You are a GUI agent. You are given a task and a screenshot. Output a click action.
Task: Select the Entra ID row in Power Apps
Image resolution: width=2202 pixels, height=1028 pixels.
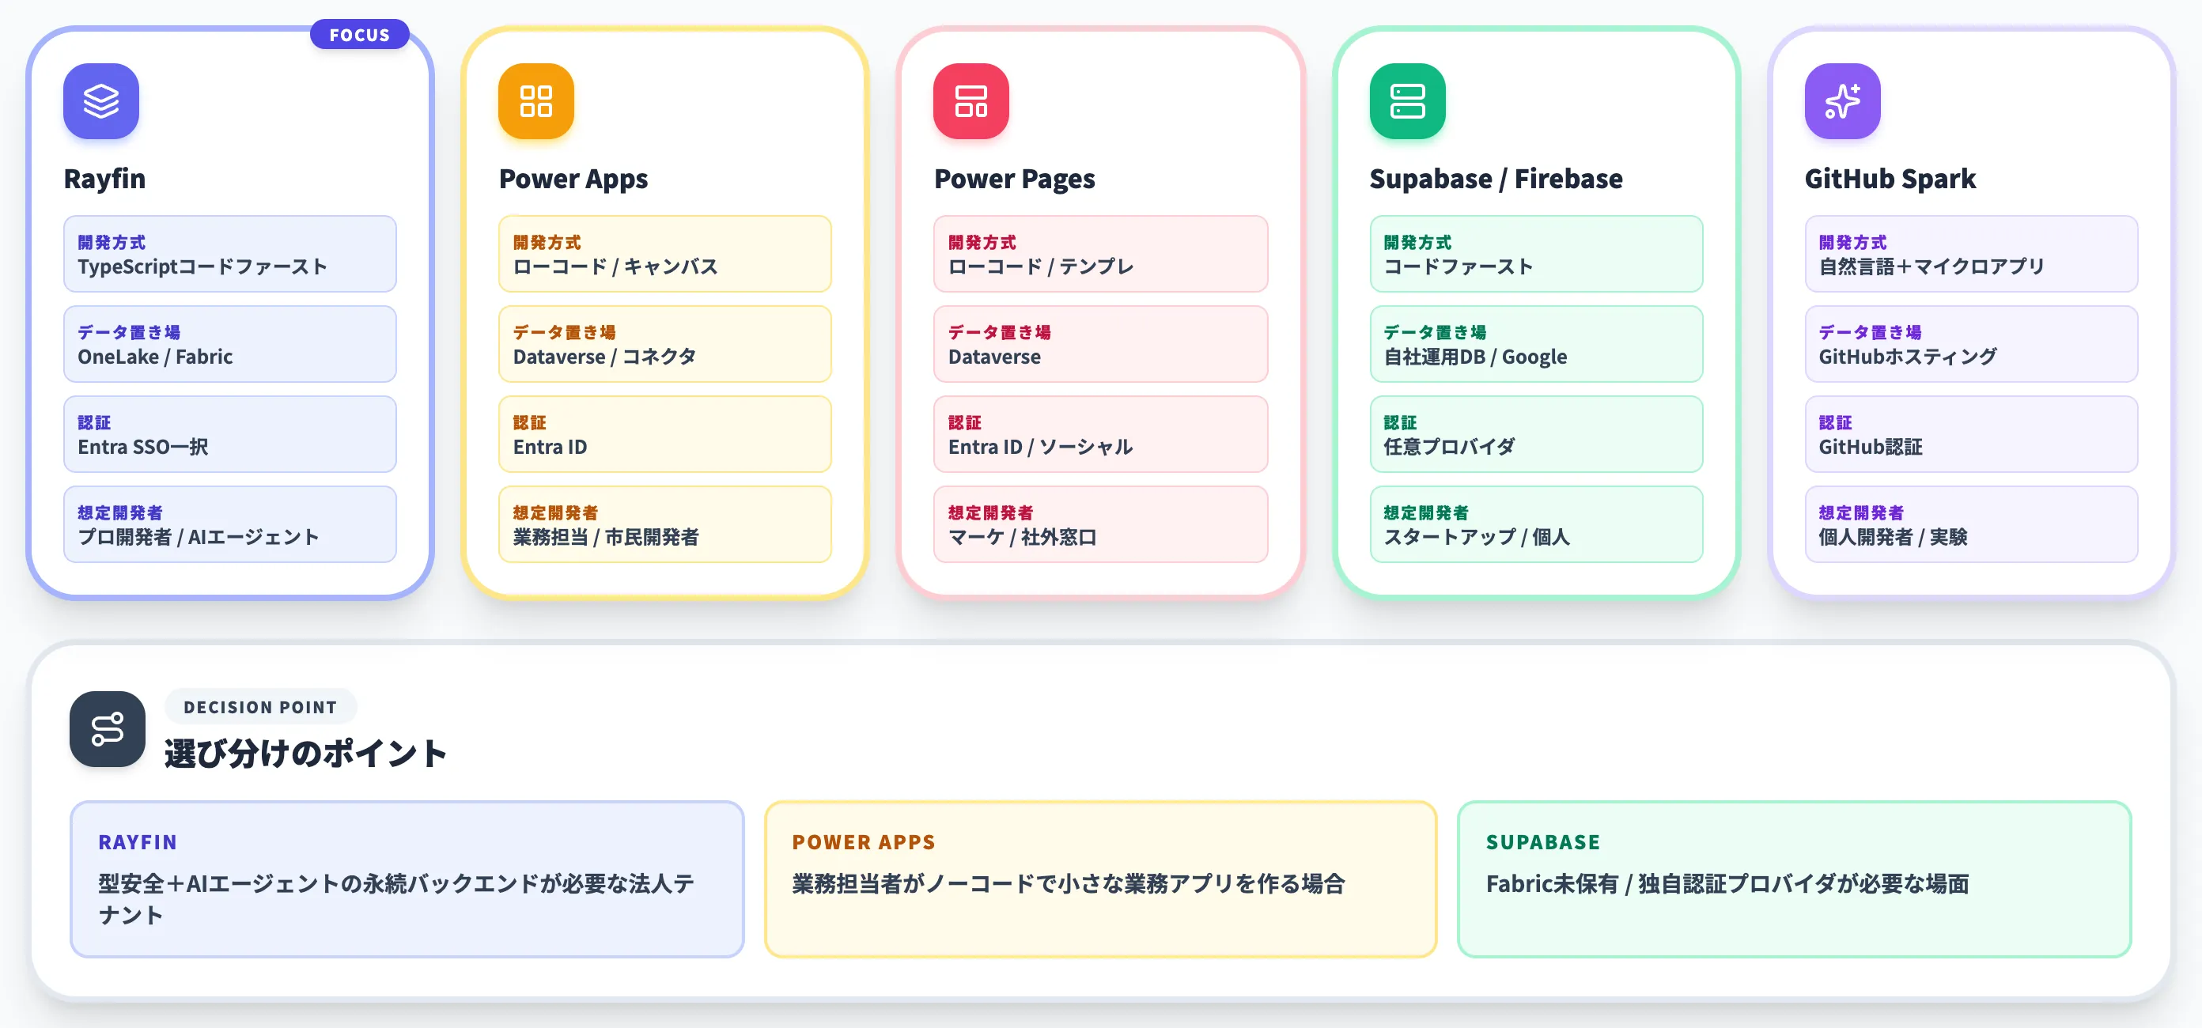(665, 434)
